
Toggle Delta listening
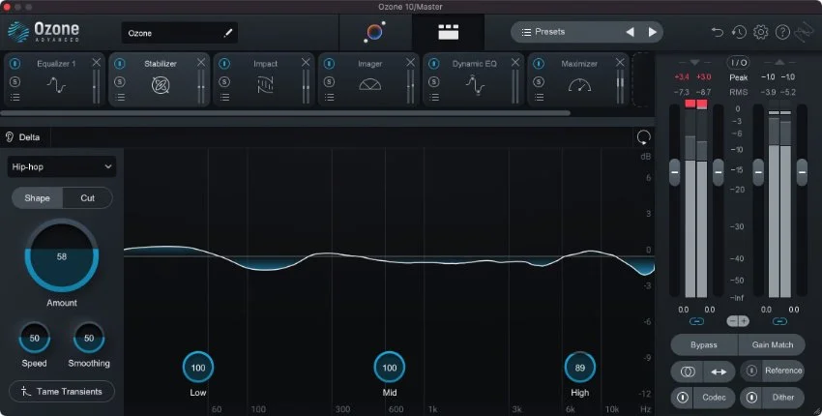pyautogui.click(x=23, y=137)
